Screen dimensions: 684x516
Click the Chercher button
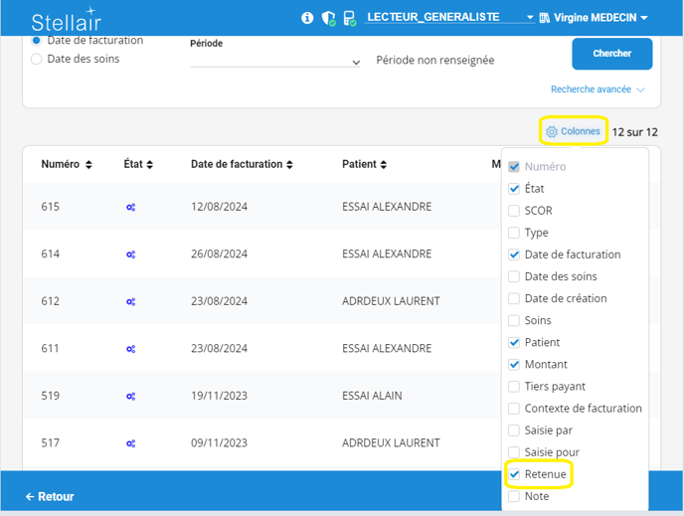click(x=611, y=54)
